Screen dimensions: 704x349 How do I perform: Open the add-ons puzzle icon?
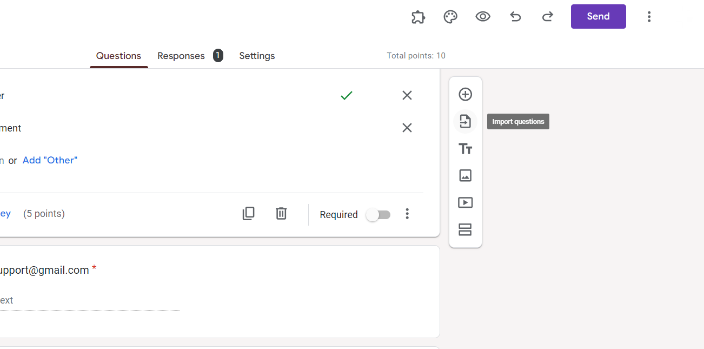418,17
